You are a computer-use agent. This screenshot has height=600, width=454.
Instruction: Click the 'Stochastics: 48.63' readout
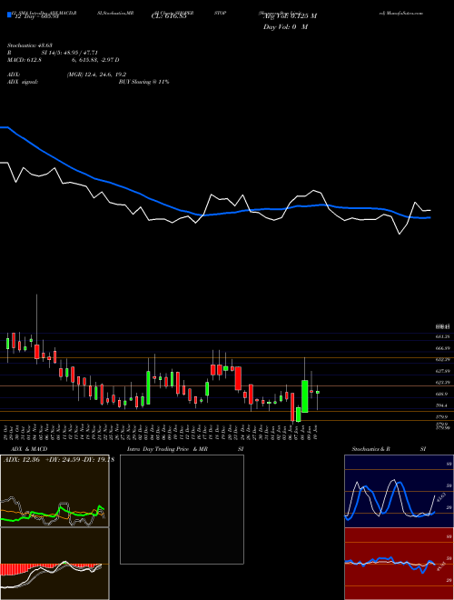[30, 45]
